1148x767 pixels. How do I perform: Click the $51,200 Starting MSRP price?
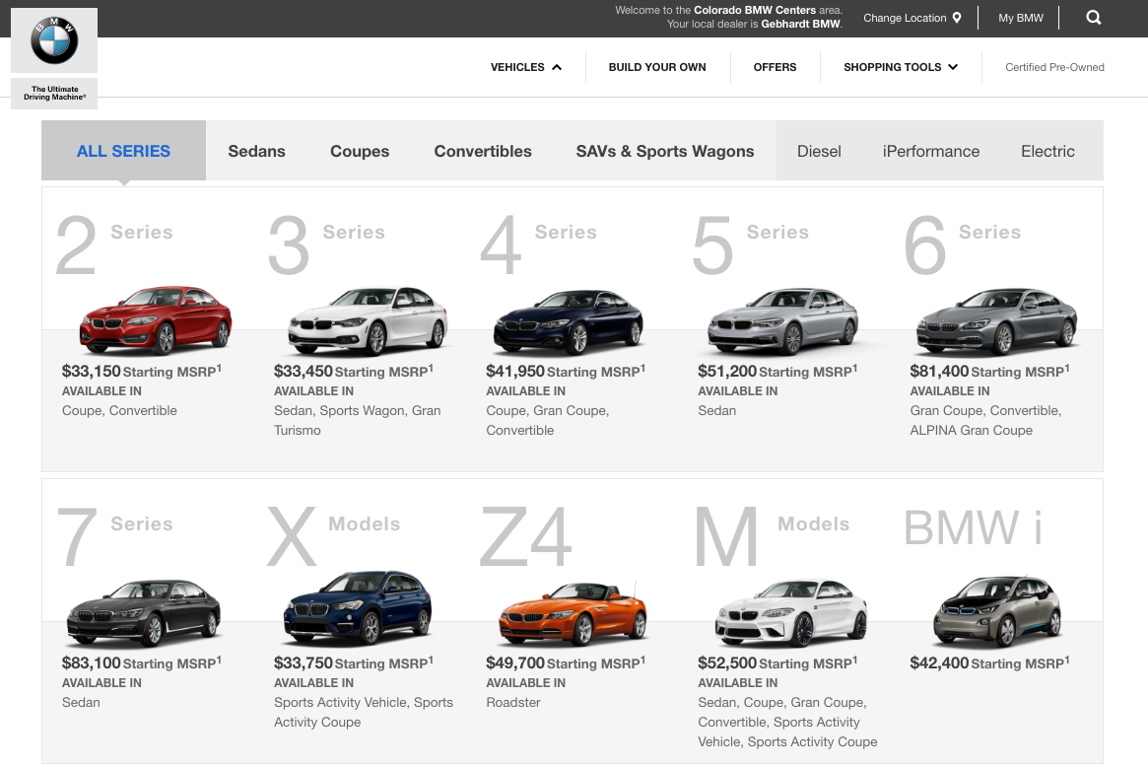tap(777, 372)
